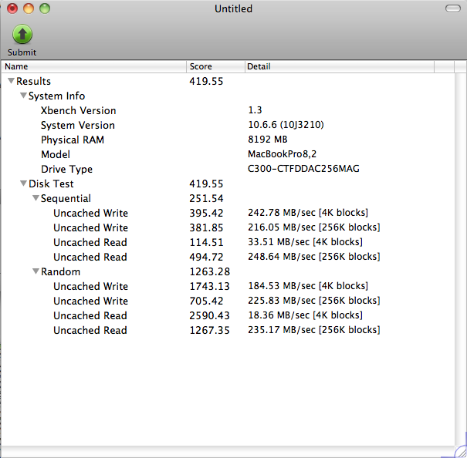
Task: Select the Physical RAM row
Action: pos(228,140)
